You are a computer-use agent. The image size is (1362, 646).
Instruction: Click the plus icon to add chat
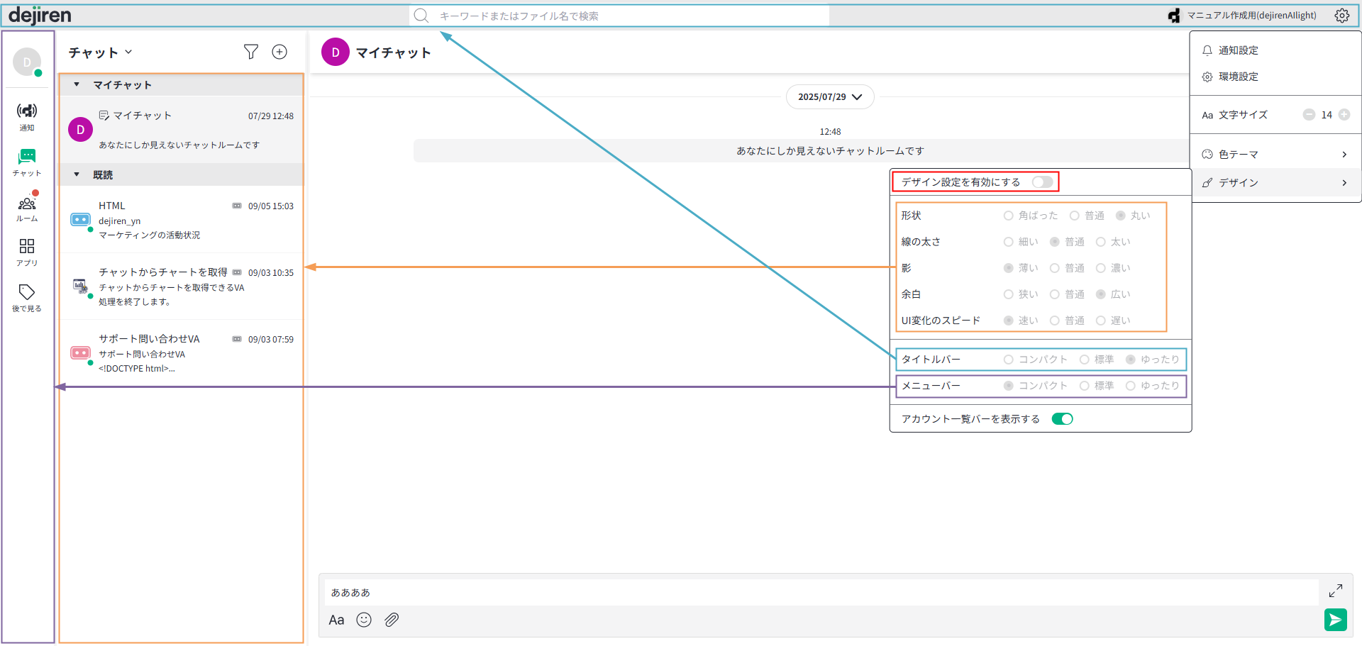point(279,52)
